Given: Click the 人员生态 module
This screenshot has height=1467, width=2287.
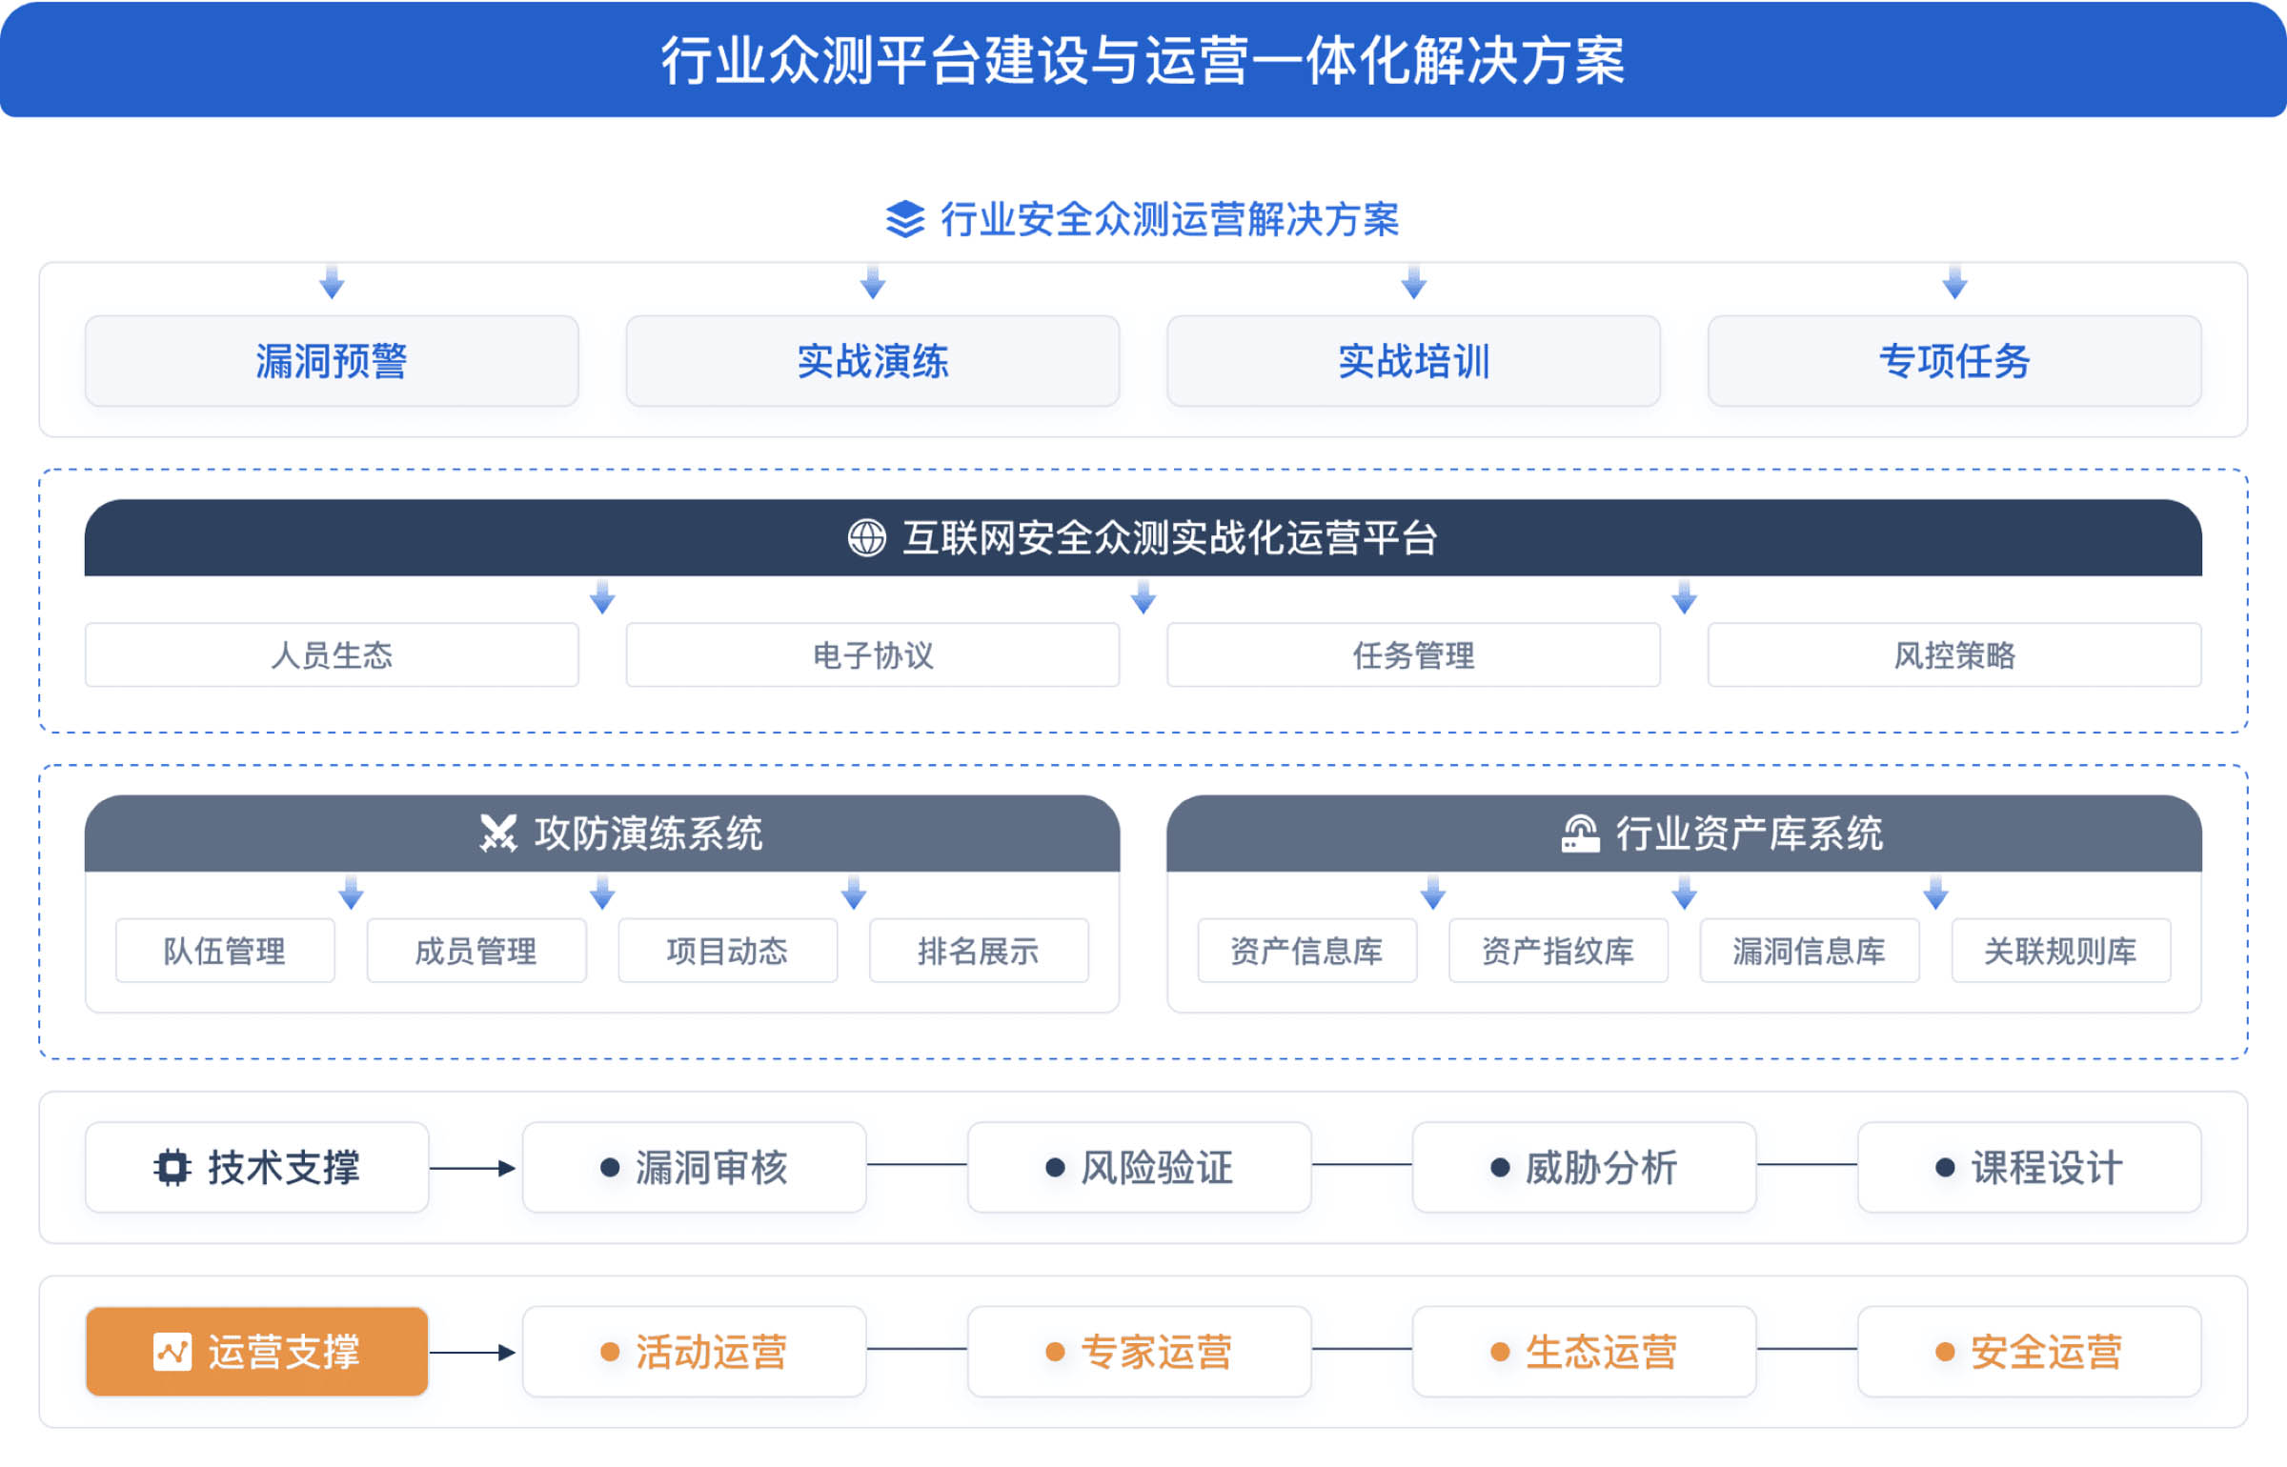Looking at the screenshot, I should [x=332, y=654].
